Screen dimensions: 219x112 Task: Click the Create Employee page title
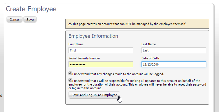(x=31, y=9)
